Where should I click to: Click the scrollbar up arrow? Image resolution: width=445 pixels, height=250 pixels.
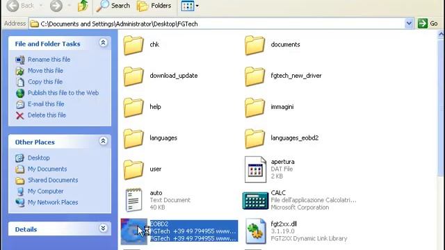coord(442,34)
